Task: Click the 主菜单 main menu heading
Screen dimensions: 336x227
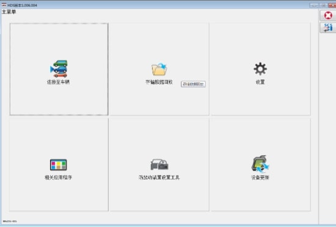Action: point(9,12)
